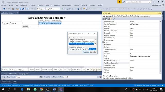Switch to Diseño view tab
The image size is (165, 92).
click(x=5, y=70)
